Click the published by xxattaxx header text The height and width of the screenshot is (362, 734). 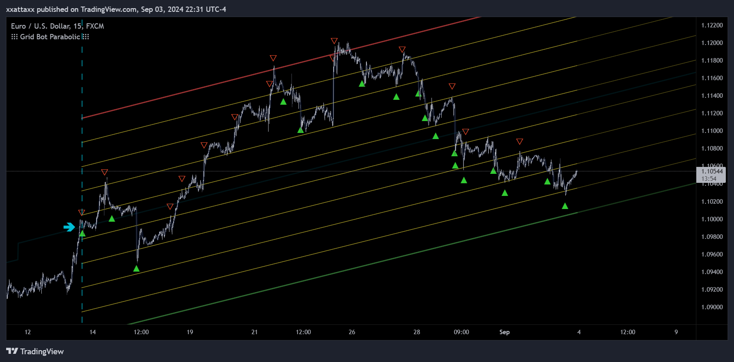point(116,9)
